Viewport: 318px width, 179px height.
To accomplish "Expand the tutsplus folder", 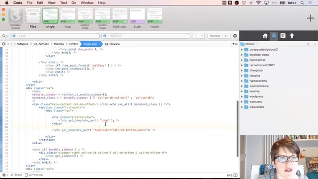I will pos(242,76).
